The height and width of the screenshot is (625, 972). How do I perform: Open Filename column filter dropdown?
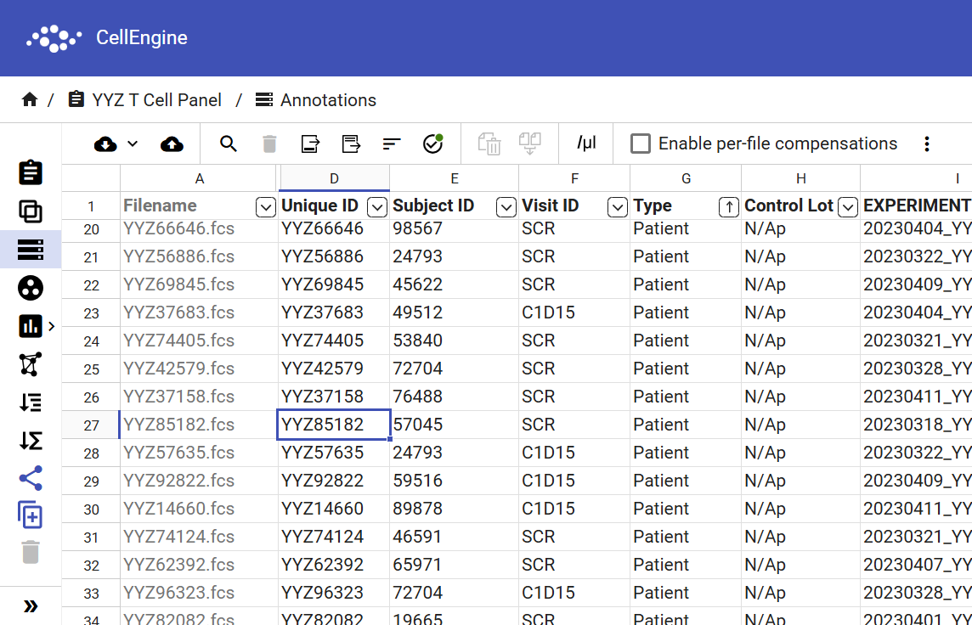point(265,207)
